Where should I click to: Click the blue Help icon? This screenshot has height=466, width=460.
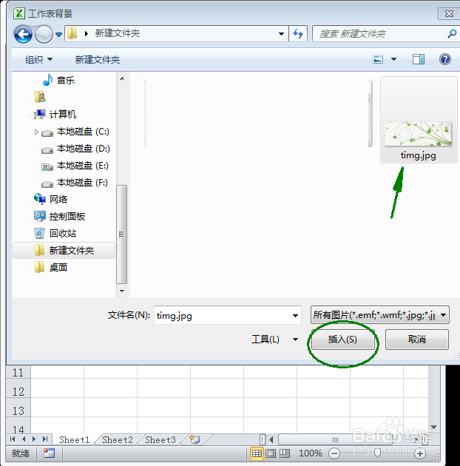[x=445, y=59]
